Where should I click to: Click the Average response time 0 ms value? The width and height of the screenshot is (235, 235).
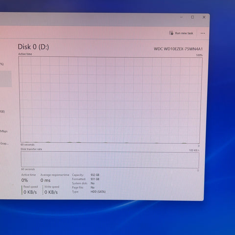coord(46,180)
